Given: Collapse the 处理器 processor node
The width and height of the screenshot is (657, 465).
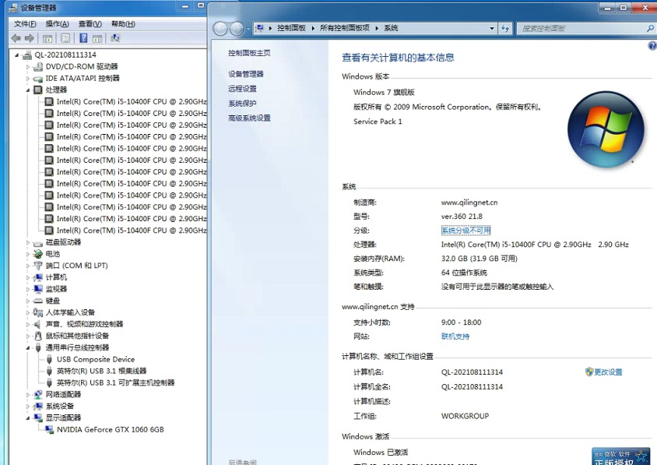Looking at the screenshot, I should pos(28,90).
